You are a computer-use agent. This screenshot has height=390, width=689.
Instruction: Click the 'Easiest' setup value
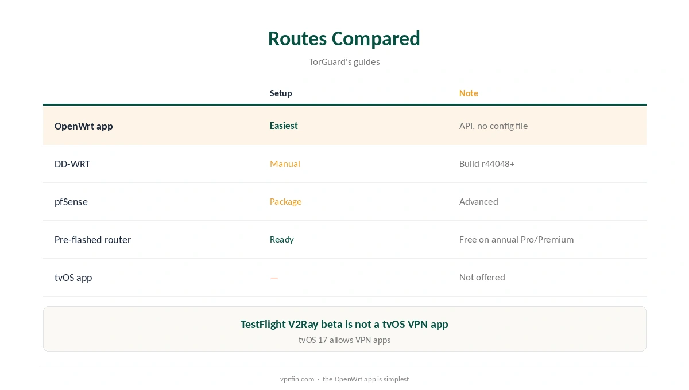click(284, 126)
